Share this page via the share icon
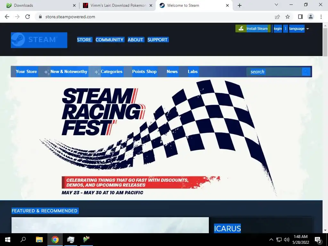The width and height of the screenshot is (328, 246). (277, 17)
